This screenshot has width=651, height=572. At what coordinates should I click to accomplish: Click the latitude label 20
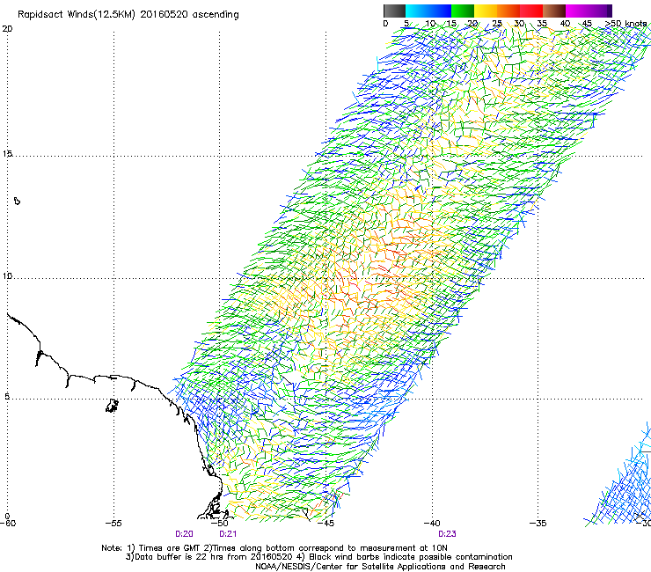[7, 29]
